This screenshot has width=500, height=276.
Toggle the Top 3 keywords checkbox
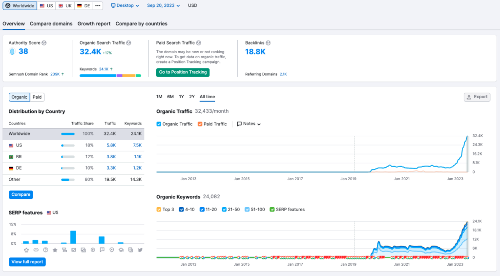tap(159, 210)
